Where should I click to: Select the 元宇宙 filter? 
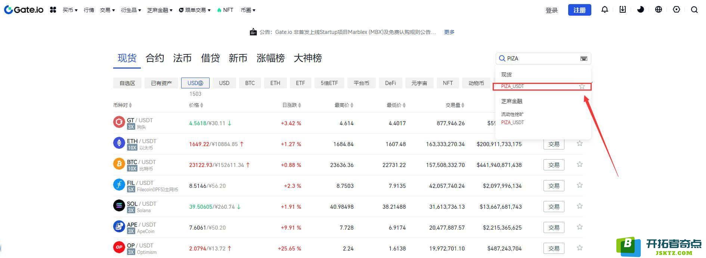pos(419,83)
